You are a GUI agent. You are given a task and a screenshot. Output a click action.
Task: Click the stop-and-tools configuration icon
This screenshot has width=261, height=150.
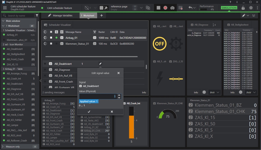pos(104,8)
